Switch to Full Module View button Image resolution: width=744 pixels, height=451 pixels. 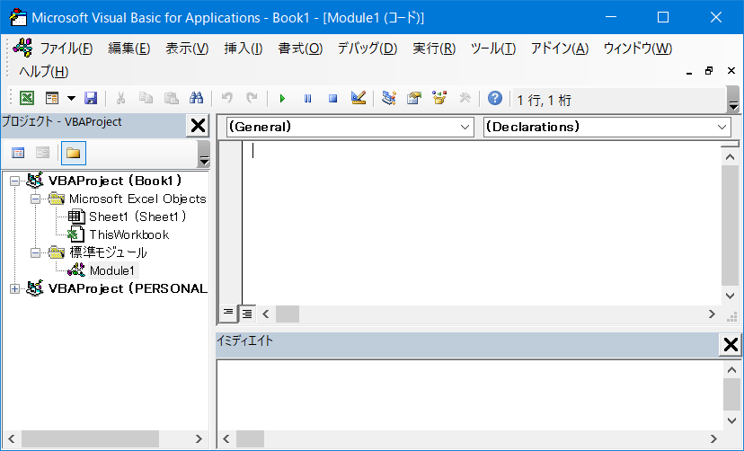click(247, 314)
